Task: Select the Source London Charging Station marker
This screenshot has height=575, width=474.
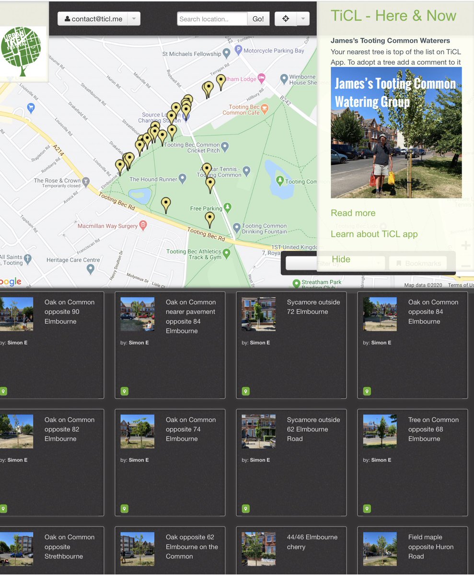Action: (186, 116)
